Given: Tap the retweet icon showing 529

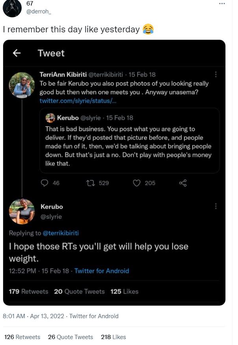Looking at the screenshot, I should pos(90,183).
